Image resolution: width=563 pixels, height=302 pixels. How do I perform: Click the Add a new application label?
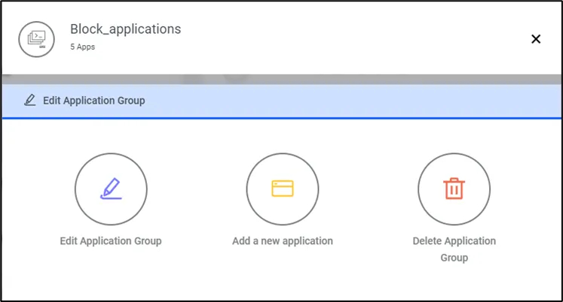pyautogui.click(x=283, y=241)
